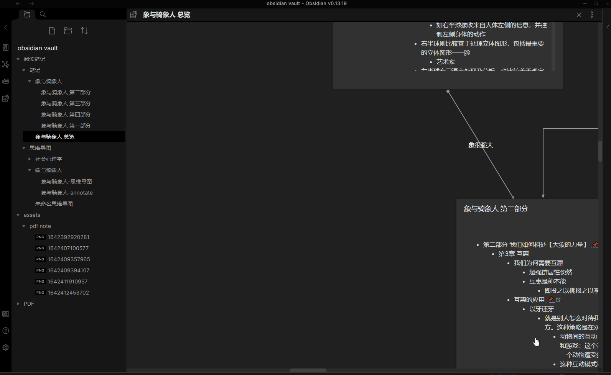Viewport: 611px width, 375px height.
Task: Click the pin icon after 互惠的应用
Action: [551, 300]
